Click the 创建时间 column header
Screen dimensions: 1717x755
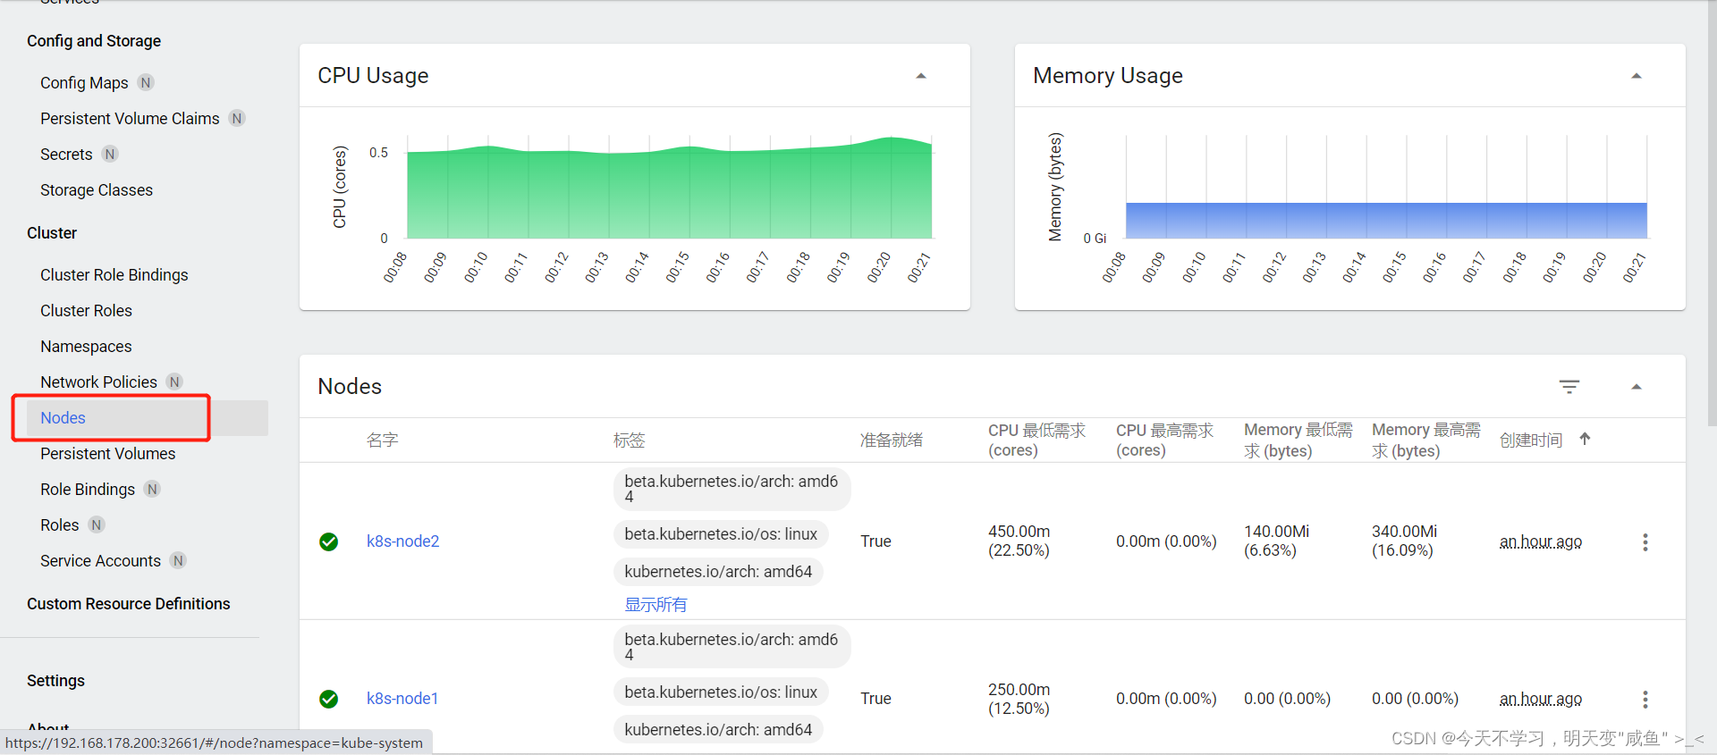tap(1531, 440)
